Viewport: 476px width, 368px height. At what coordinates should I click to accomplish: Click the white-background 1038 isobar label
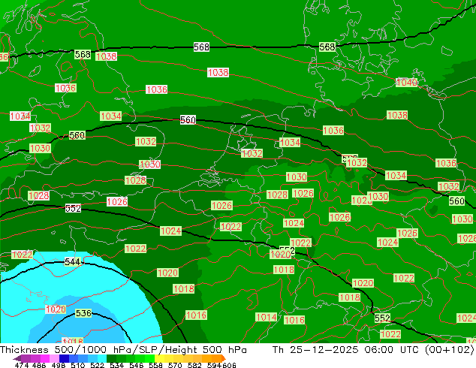[218, 73]
